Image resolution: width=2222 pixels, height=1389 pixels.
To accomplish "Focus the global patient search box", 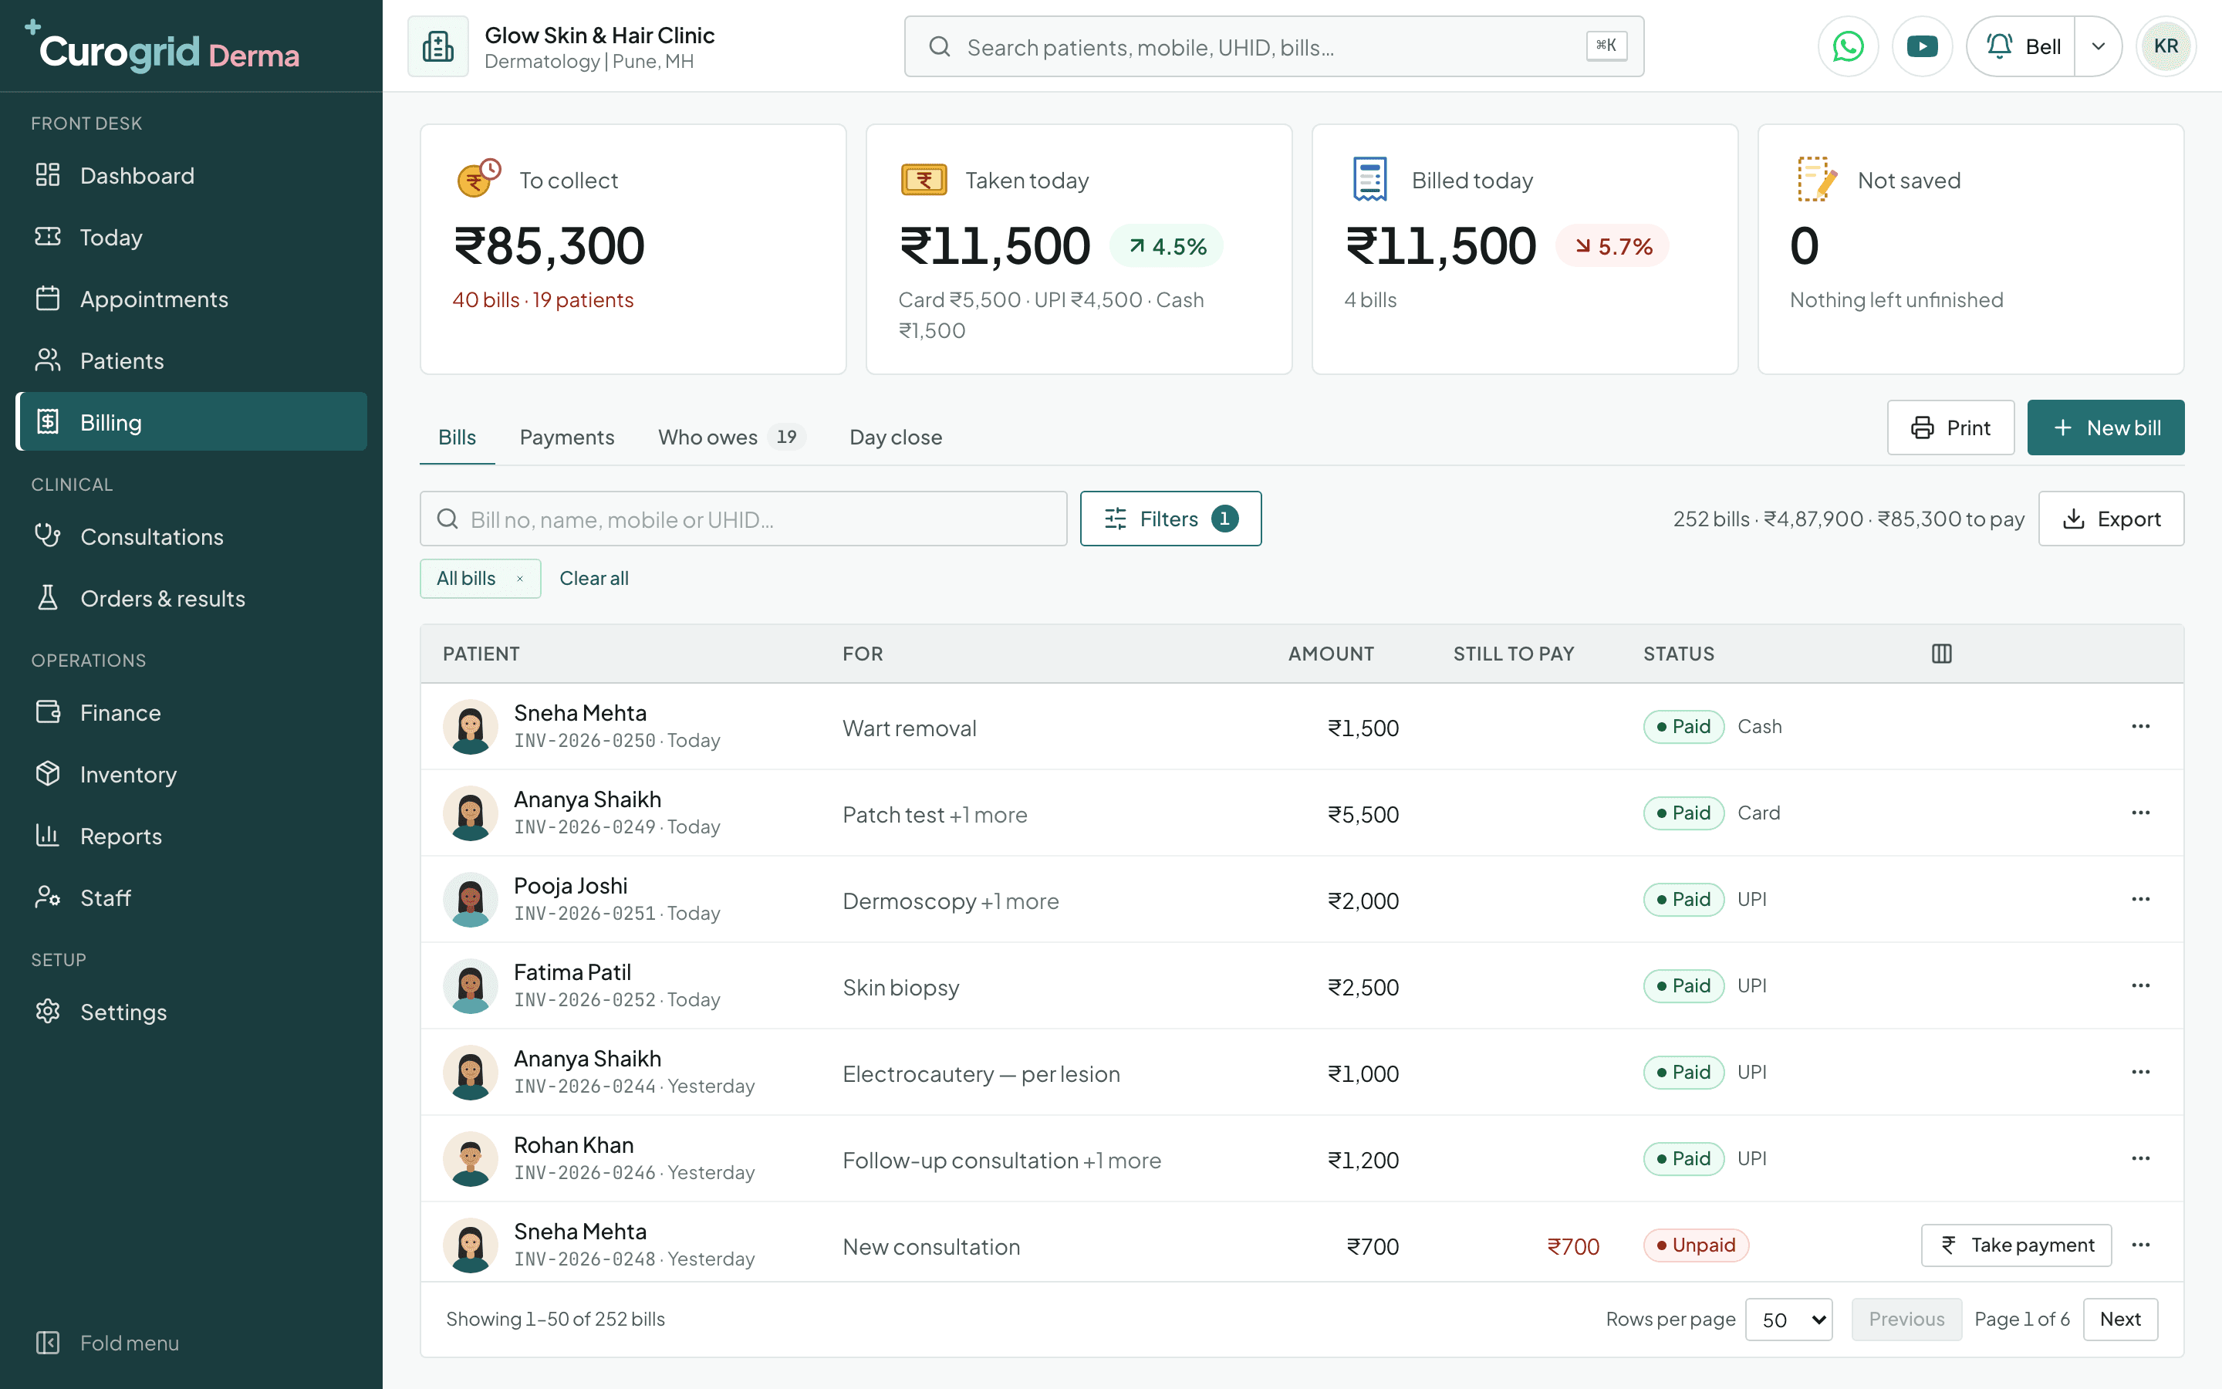I will pyautogui.click(x=1274, y=46).
